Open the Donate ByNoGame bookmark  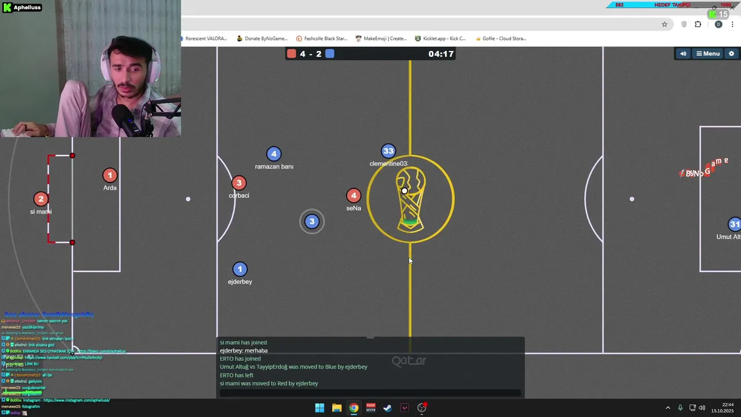pyautogui.click(x=262, y=39)
